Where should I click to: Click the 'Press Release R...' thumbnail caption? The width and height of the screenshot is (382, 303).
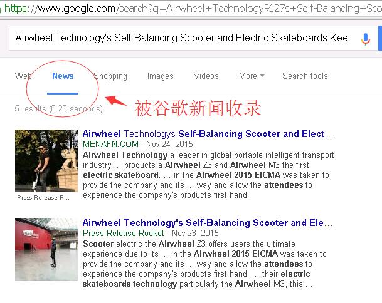tap(43, 198)
